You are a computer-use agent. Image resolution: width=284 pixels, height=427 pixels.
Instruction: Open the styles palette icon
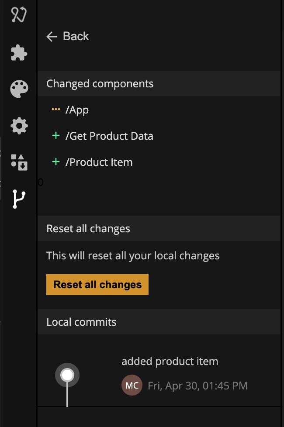click(19, 89)
